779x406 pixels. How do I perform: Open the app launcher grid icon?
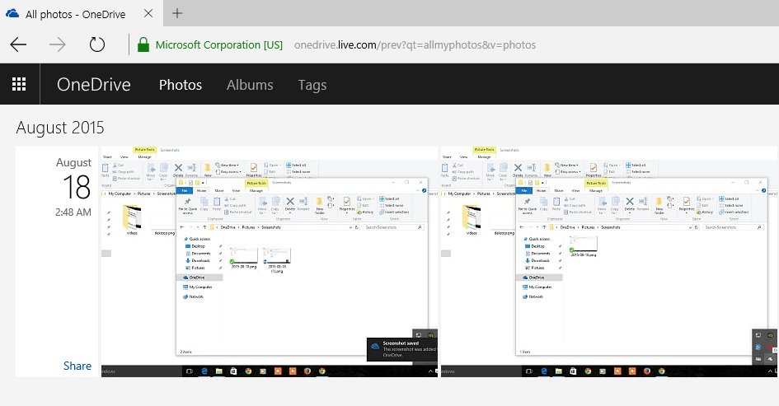[x=19, y=84]
